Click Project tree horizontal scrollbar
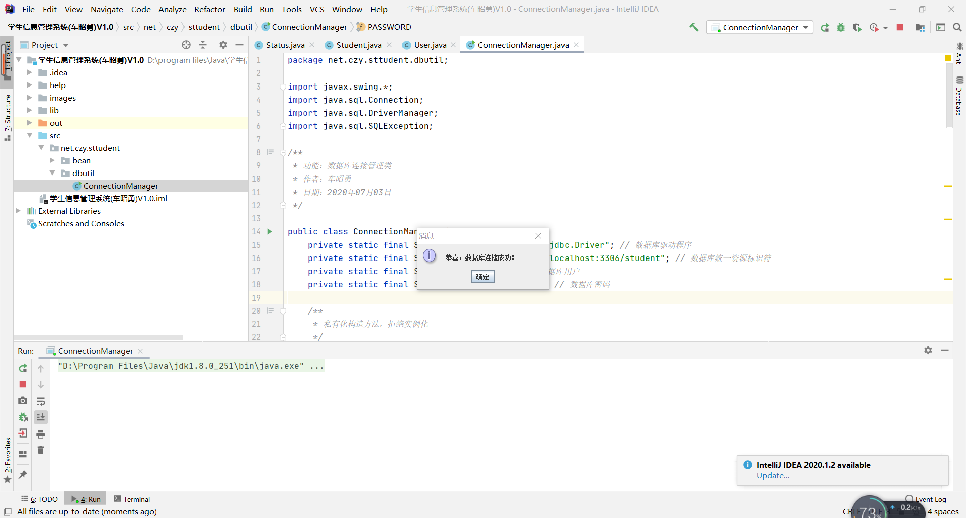This screenshot has height=518, width=966. coord(99,338)
